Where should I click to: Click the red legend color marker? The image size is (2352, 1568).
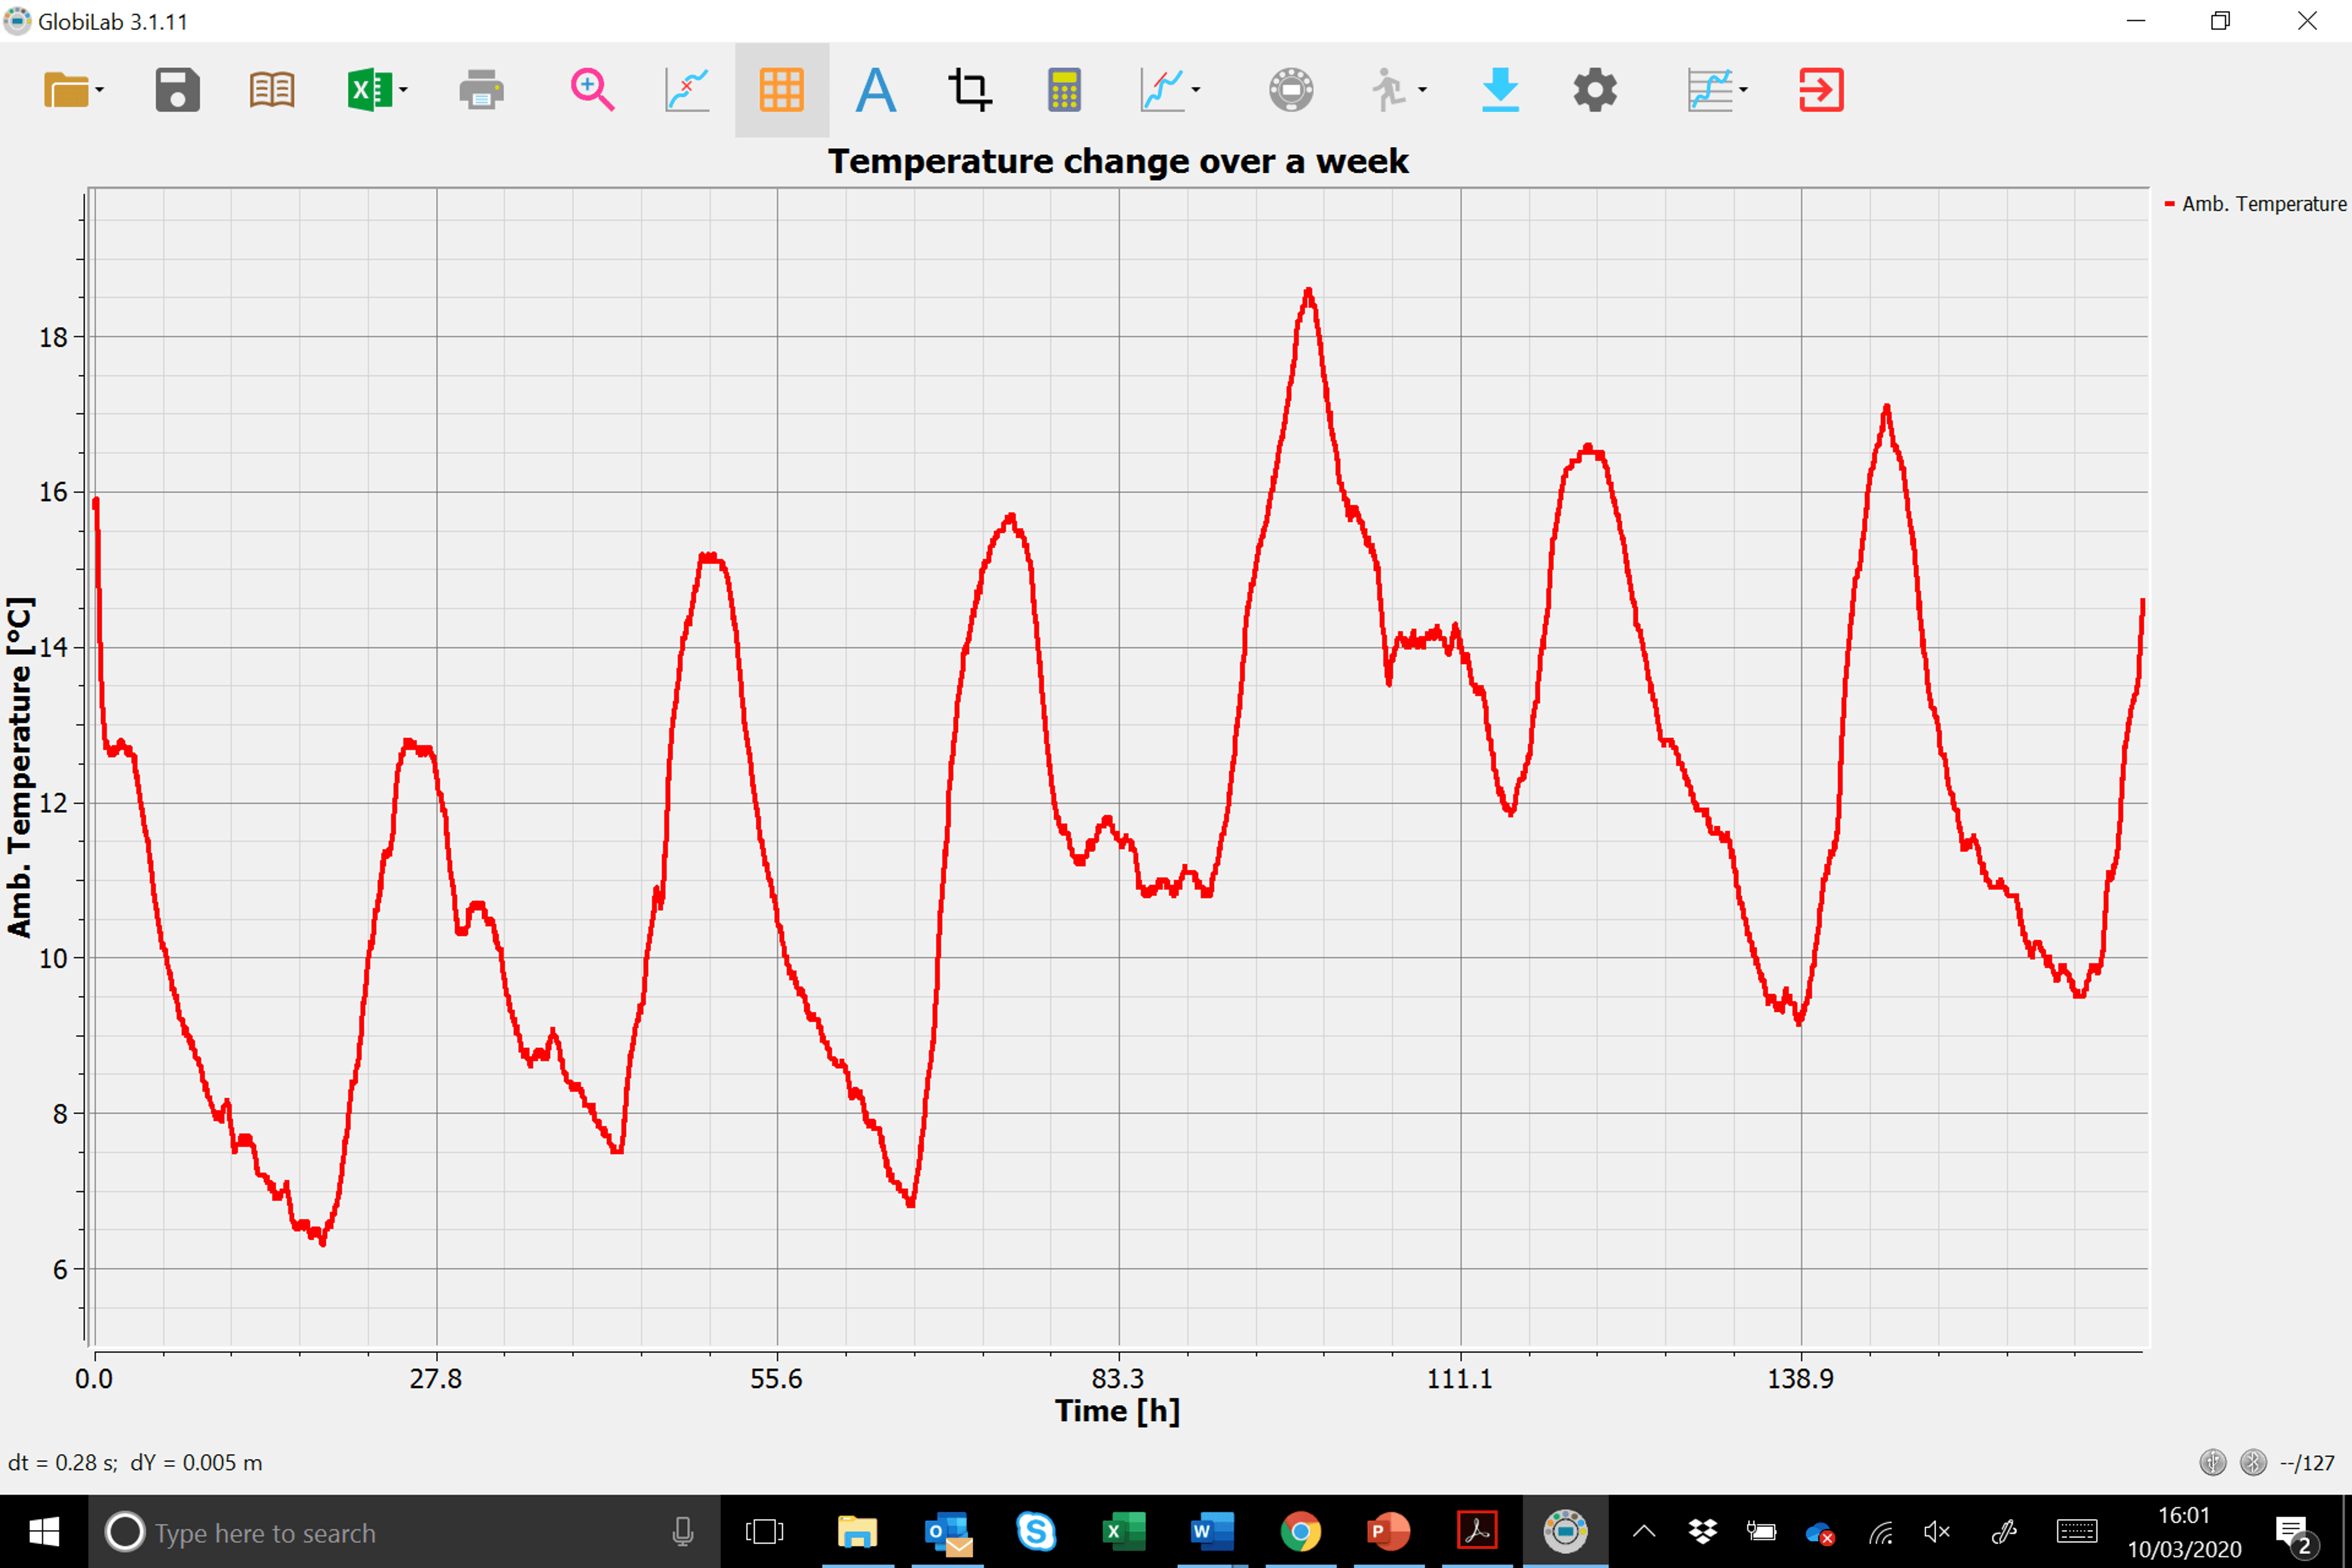[2170, 204]
